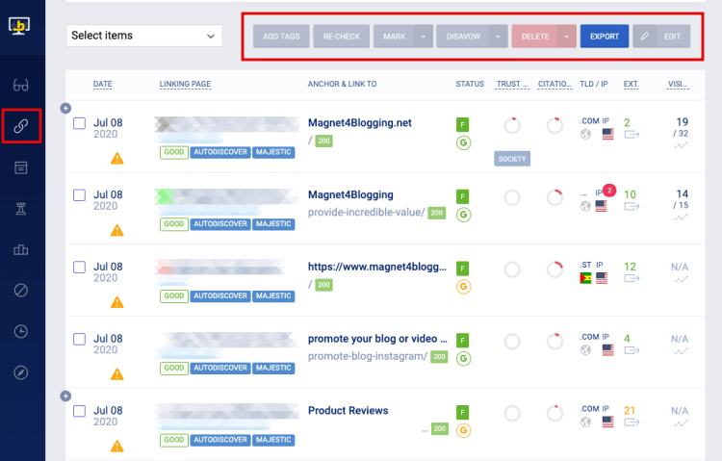
Task: Sort by the Linking Page column header
Action: pos(185,84)
